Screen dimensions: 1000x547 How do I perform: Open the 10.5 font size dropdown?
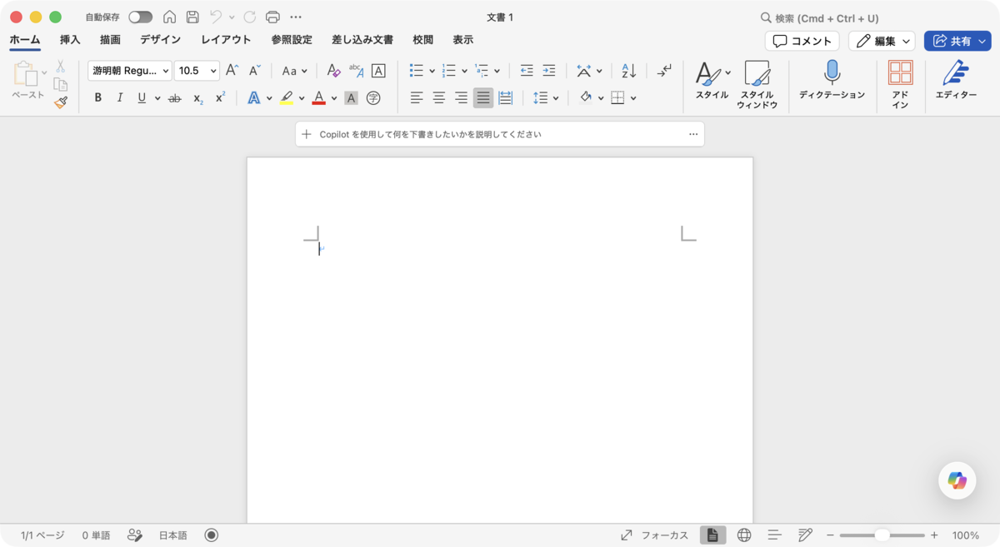coord(197,71)
